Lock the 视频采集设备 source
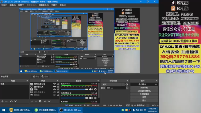201x113 pixels. tap(58, 84)
